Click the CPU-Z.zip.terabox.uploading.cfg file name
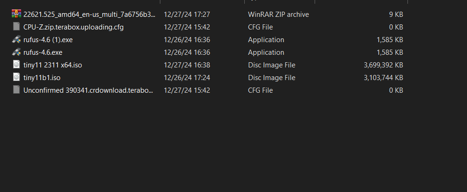The width and height of the screenshot is (467, 192). tap(74, 27)
